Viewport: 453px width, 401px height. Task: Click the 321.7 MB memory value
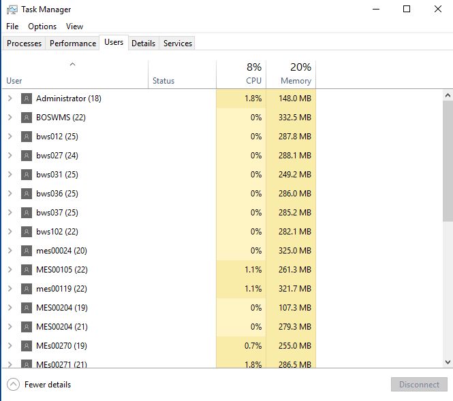pyautogui.click(x=295, y=289)
